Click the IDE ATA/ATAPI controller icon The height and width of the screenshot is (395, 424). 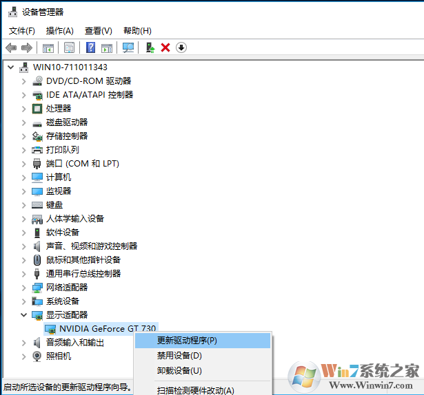coord(37,95)
